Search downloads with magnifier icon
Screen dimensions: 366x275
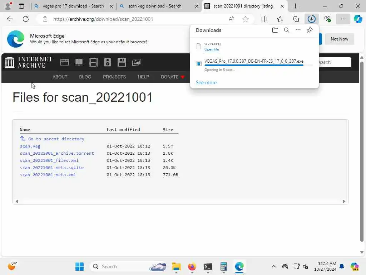[286, 30]
